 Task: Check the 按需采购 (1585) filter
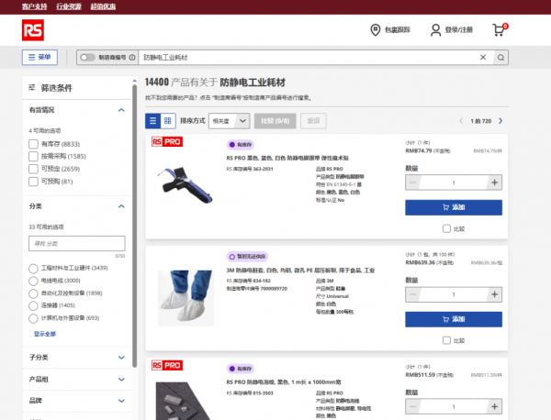[x=33, y=156]
